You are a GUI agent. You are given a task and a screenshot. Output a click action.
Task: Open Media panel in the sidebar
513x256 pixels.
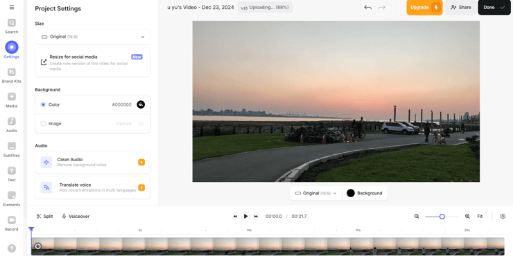(12, 100)
